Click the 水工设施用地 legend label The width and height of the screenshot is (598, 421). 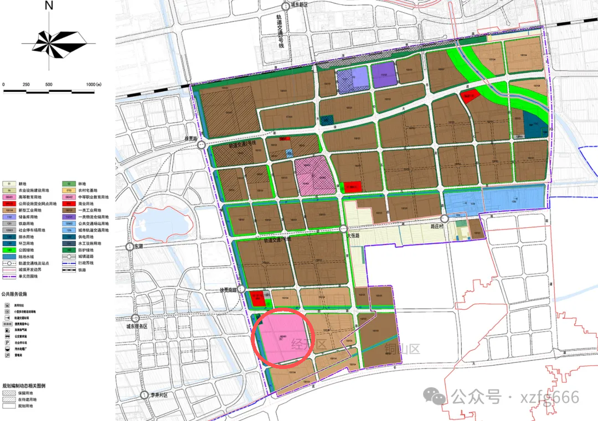pos(90,243)
